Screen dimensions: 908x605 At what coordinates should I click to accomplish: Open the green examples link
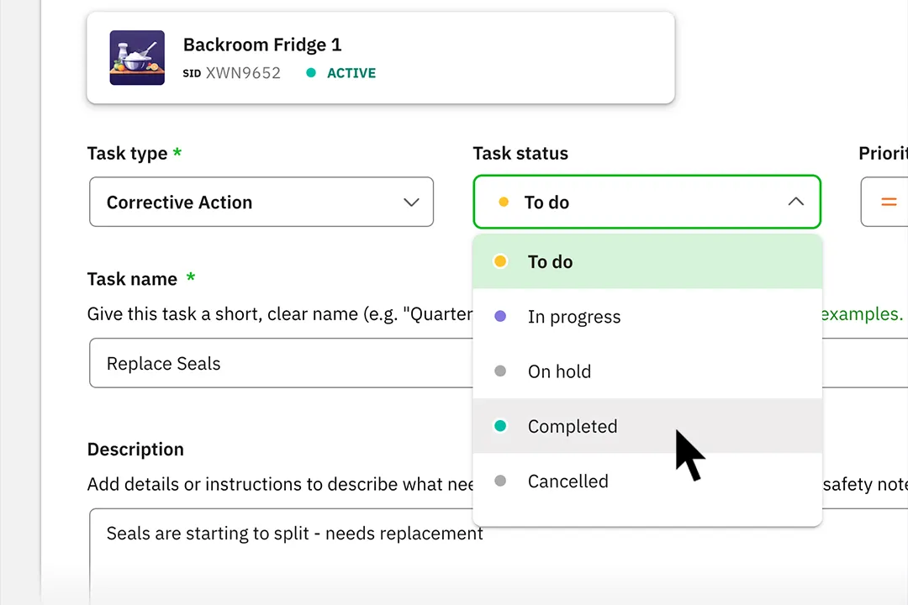(x=862, y=313)
